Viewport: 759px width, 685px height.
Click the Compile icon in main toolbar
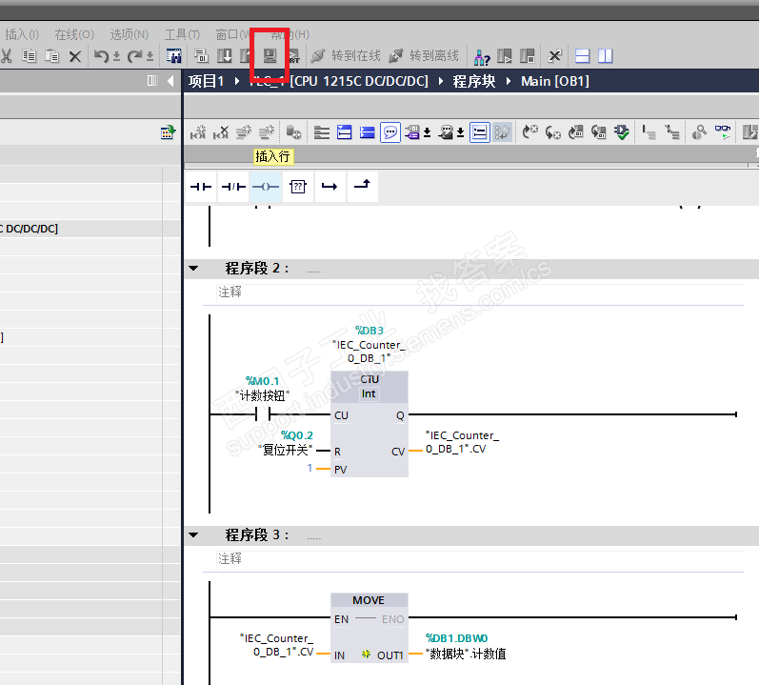pyautogui.click(x=201, y=56)
